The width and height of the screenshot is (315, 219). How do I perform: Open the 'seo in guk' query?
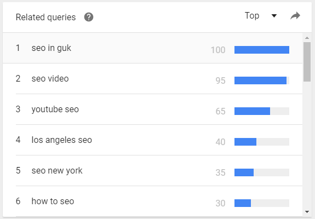(51, 48)
